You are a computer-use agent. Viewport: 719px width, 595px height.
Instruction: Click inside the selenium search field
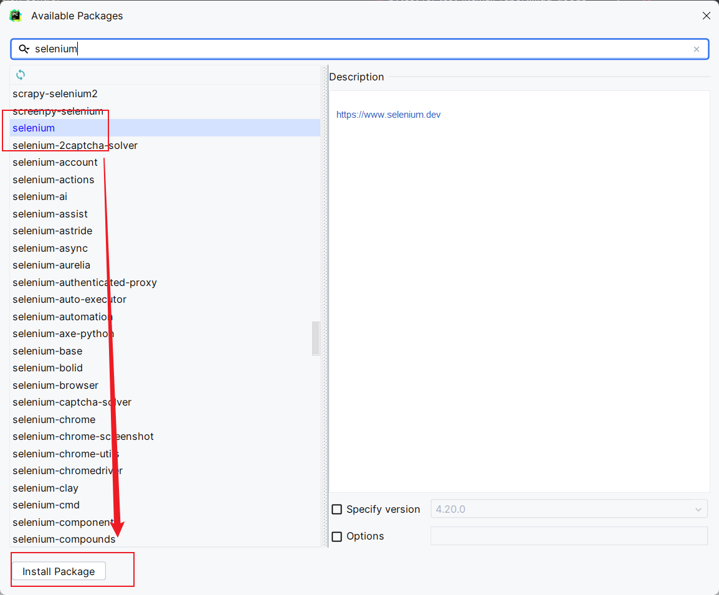(359, 49)
